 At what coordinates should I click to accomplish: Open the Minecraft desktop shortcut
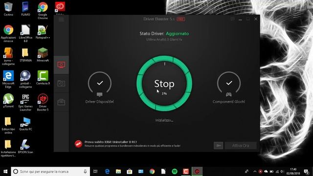click(43, 55)
